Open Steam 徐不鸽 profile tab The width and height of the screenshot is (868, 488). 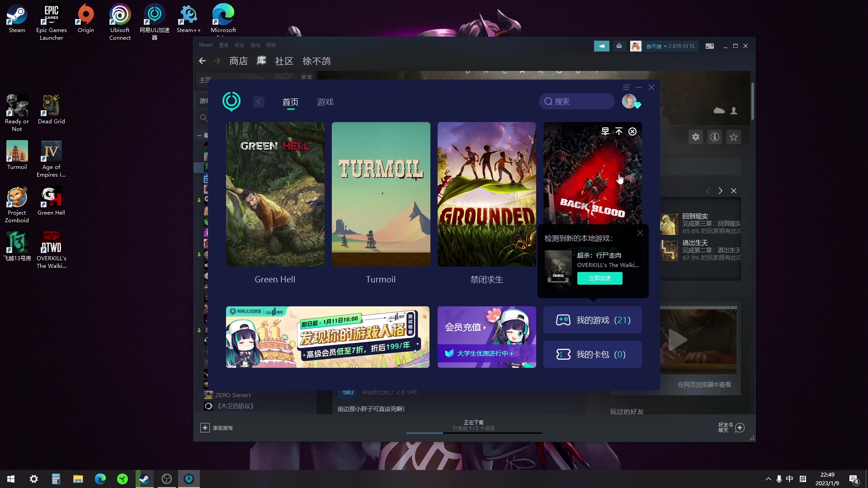pyautogui.click(x=316, y=61)
